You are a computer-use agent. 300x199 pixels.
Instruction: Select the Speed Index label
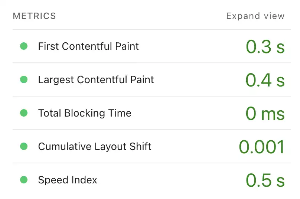(x=68, y=180)
